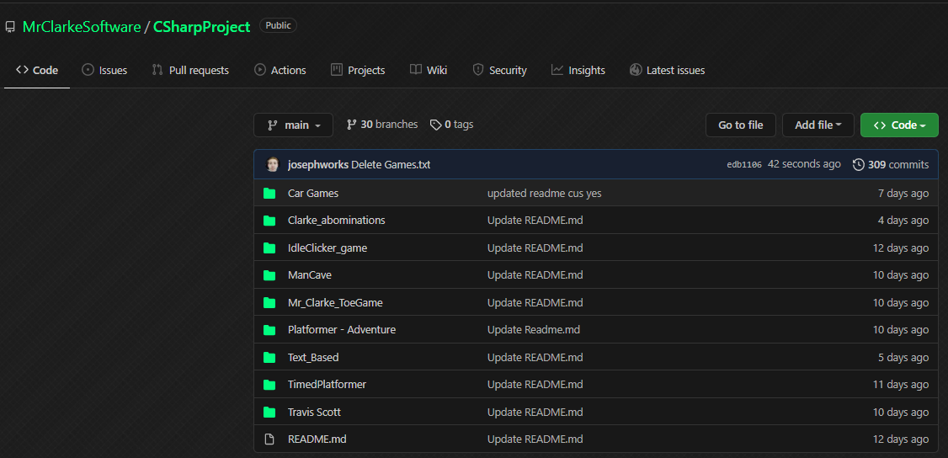The width and height of the screenshot is (948, 458).
Task: Click the folder icon for TimedPlatformer
Action: click(x=269, y=384)
